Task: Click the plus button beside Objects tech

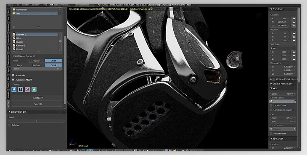Action: tap(60, 10)
